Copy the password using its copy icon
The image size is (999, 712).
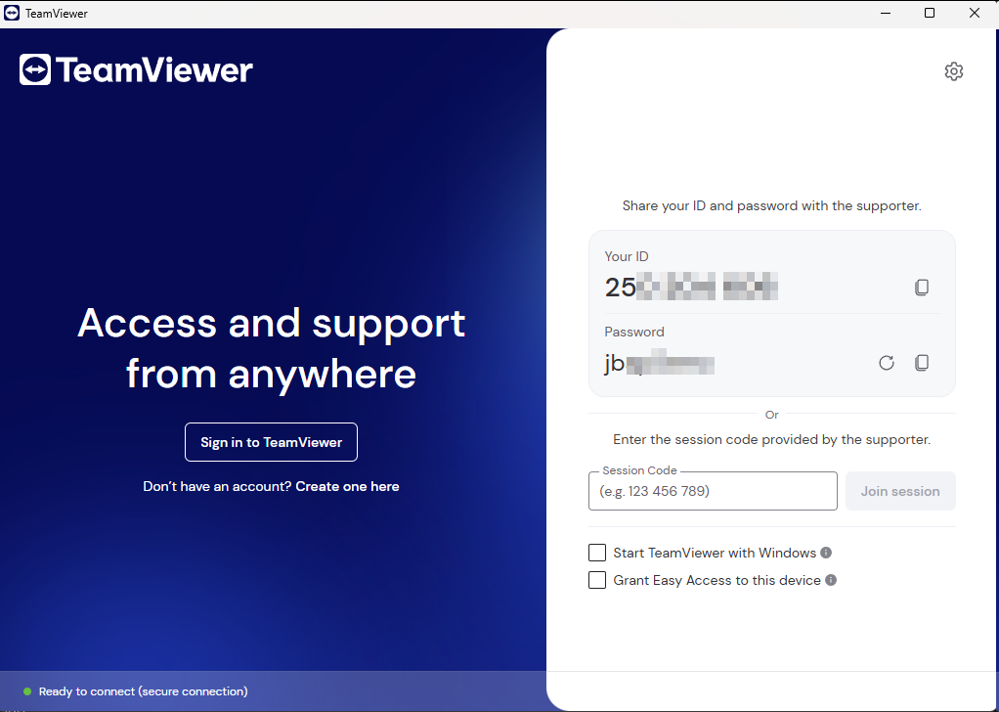921,363
